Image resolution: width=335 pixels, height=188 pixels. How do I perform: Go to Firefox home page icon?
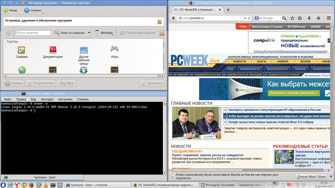click(318, 18)
